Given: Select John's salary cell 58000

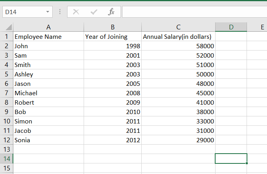Looking at the screenshot, I should coord(178,46).
